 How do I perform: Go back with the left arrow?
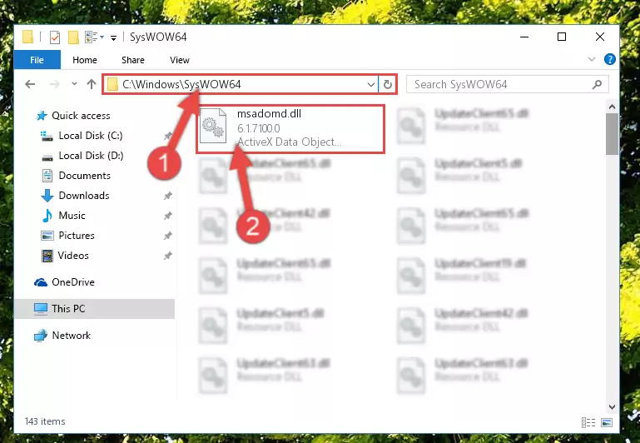pos(30,84)
